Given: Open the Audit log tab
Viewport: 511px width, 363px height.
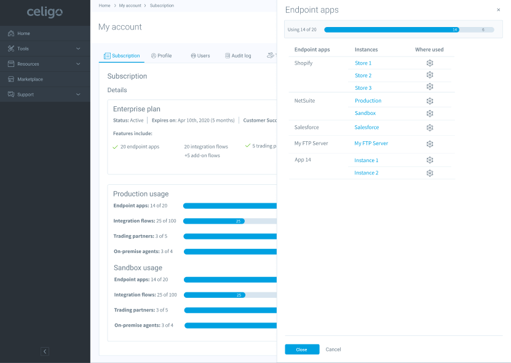Looking at the screenshot, I should [x=237, y=56].
